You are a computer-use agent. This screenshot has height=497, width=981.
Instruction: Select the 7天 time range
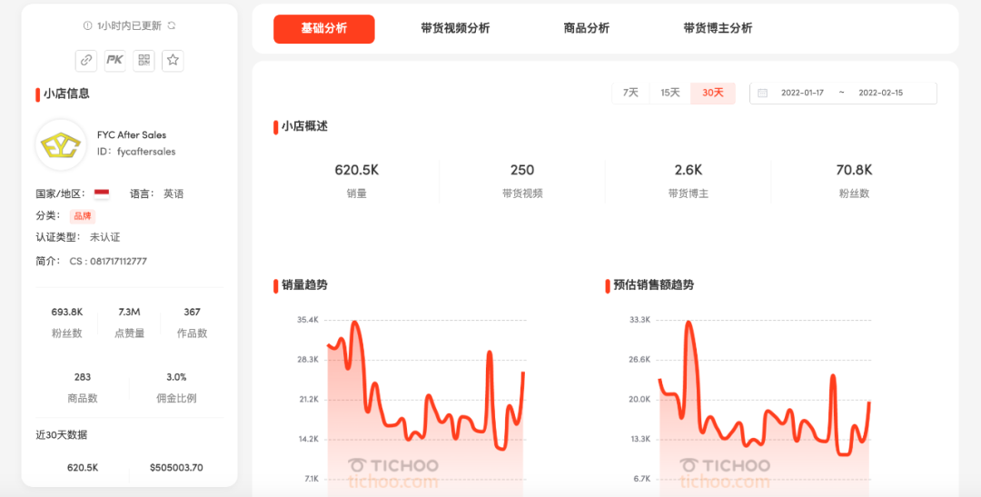pyautogui.click(x=630, y=93)
